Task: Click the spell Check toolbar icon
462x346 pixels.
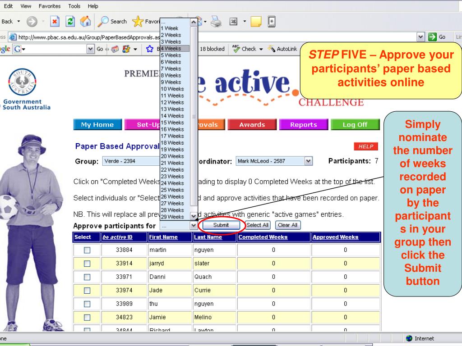Action: [236, 49]
